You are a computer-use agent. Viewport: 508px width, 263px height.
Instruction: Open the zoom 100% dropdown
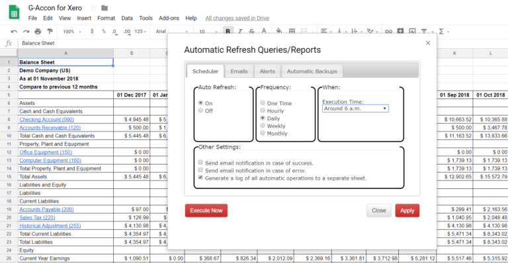click(72, 31)
